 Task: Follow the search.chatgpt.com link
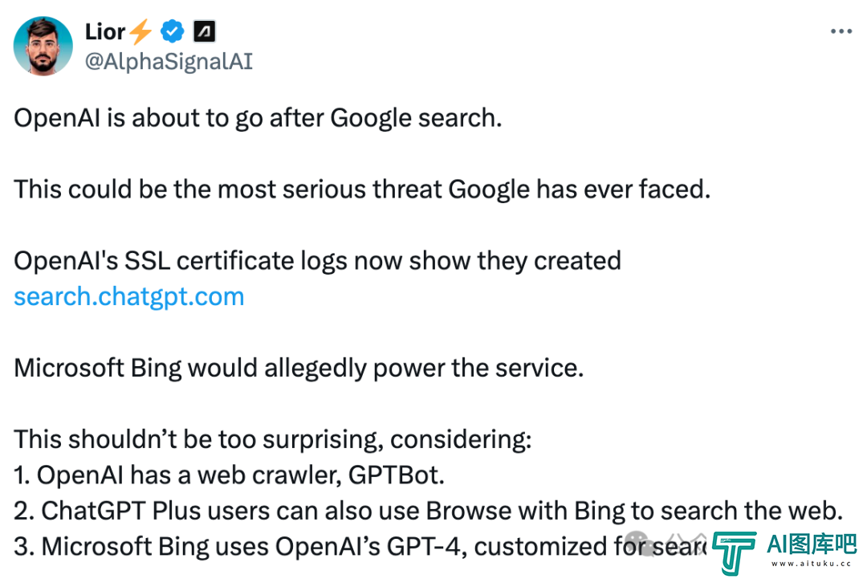(128, 297)
